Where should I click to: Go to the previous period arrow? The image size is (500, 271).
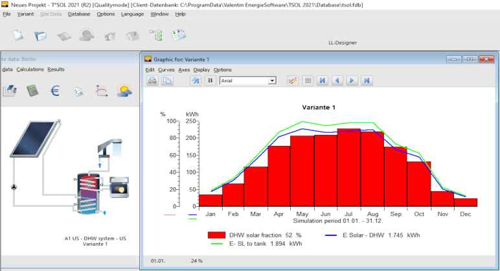[x=337, y=81]
